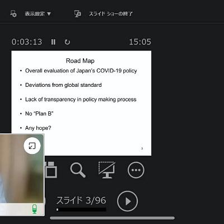Toggle the green microphone icon
The image size is (224, 224).
(x=34, y=209)
